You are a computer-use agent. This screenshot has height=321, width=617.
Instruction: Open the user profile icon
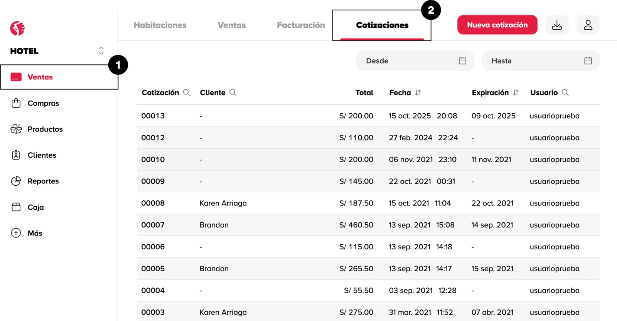pyautogui.click(x=588, y=25)
